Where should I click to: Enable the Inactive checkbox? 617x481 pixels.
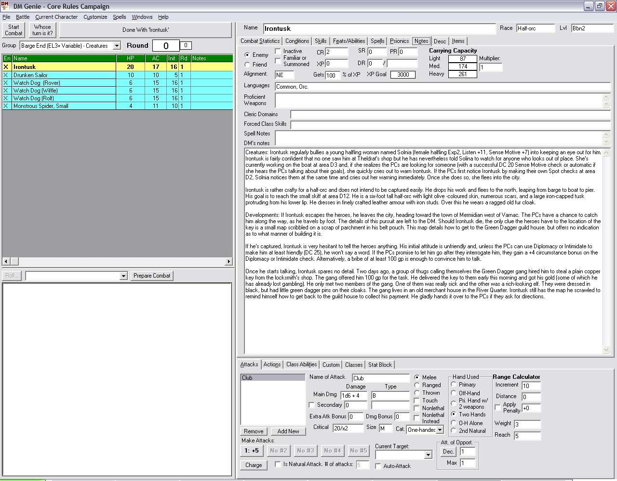click(x=278, y=51)
